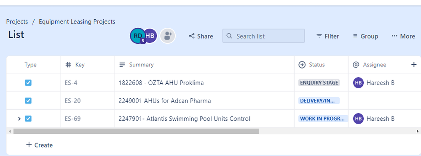Open the Filter menu
The width and height of the screenshot is (421, 156).
[327, 36]
